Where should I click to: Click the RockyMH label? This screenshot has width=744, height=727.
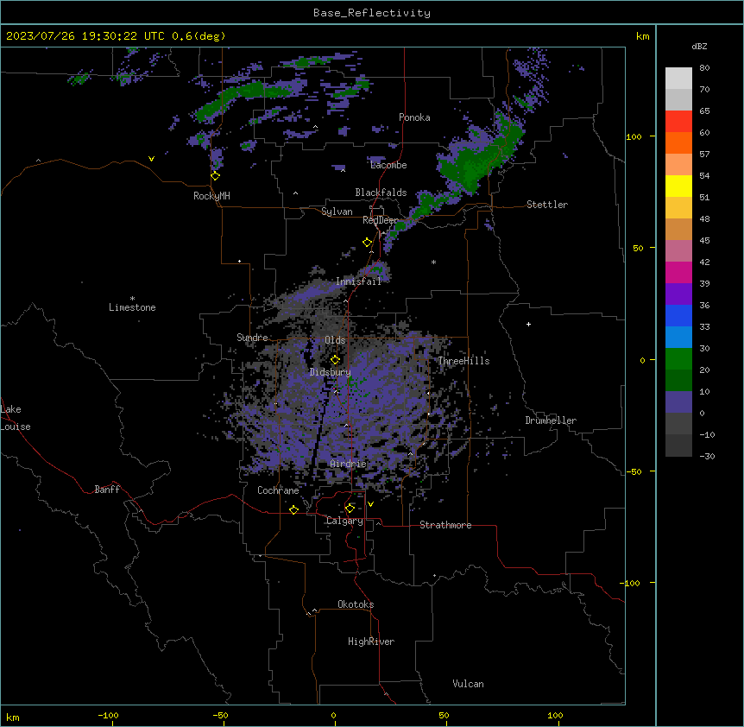click(x=211, y=196)
